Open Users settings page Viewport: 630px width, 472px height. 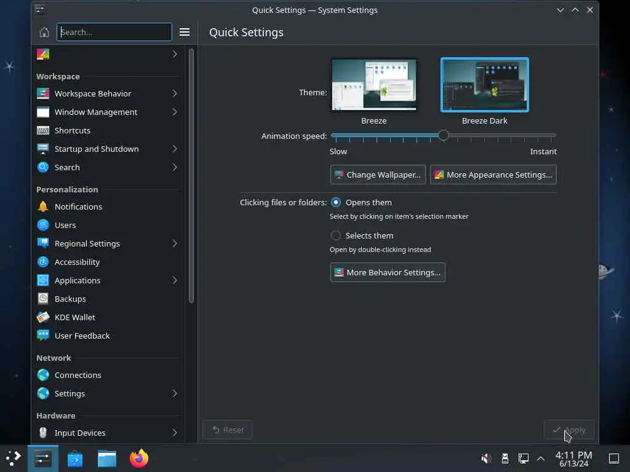[107, 225]
